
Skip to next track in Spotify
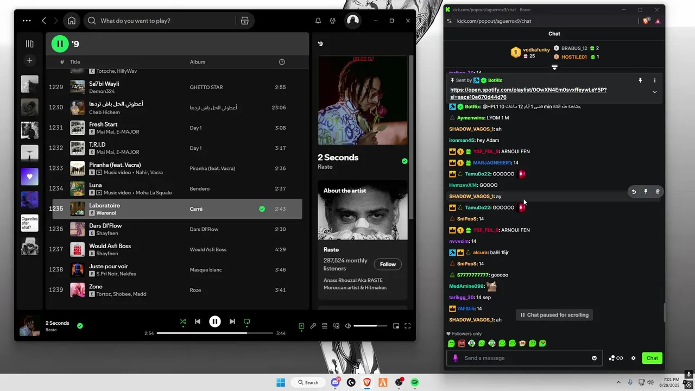pos(232,321)
